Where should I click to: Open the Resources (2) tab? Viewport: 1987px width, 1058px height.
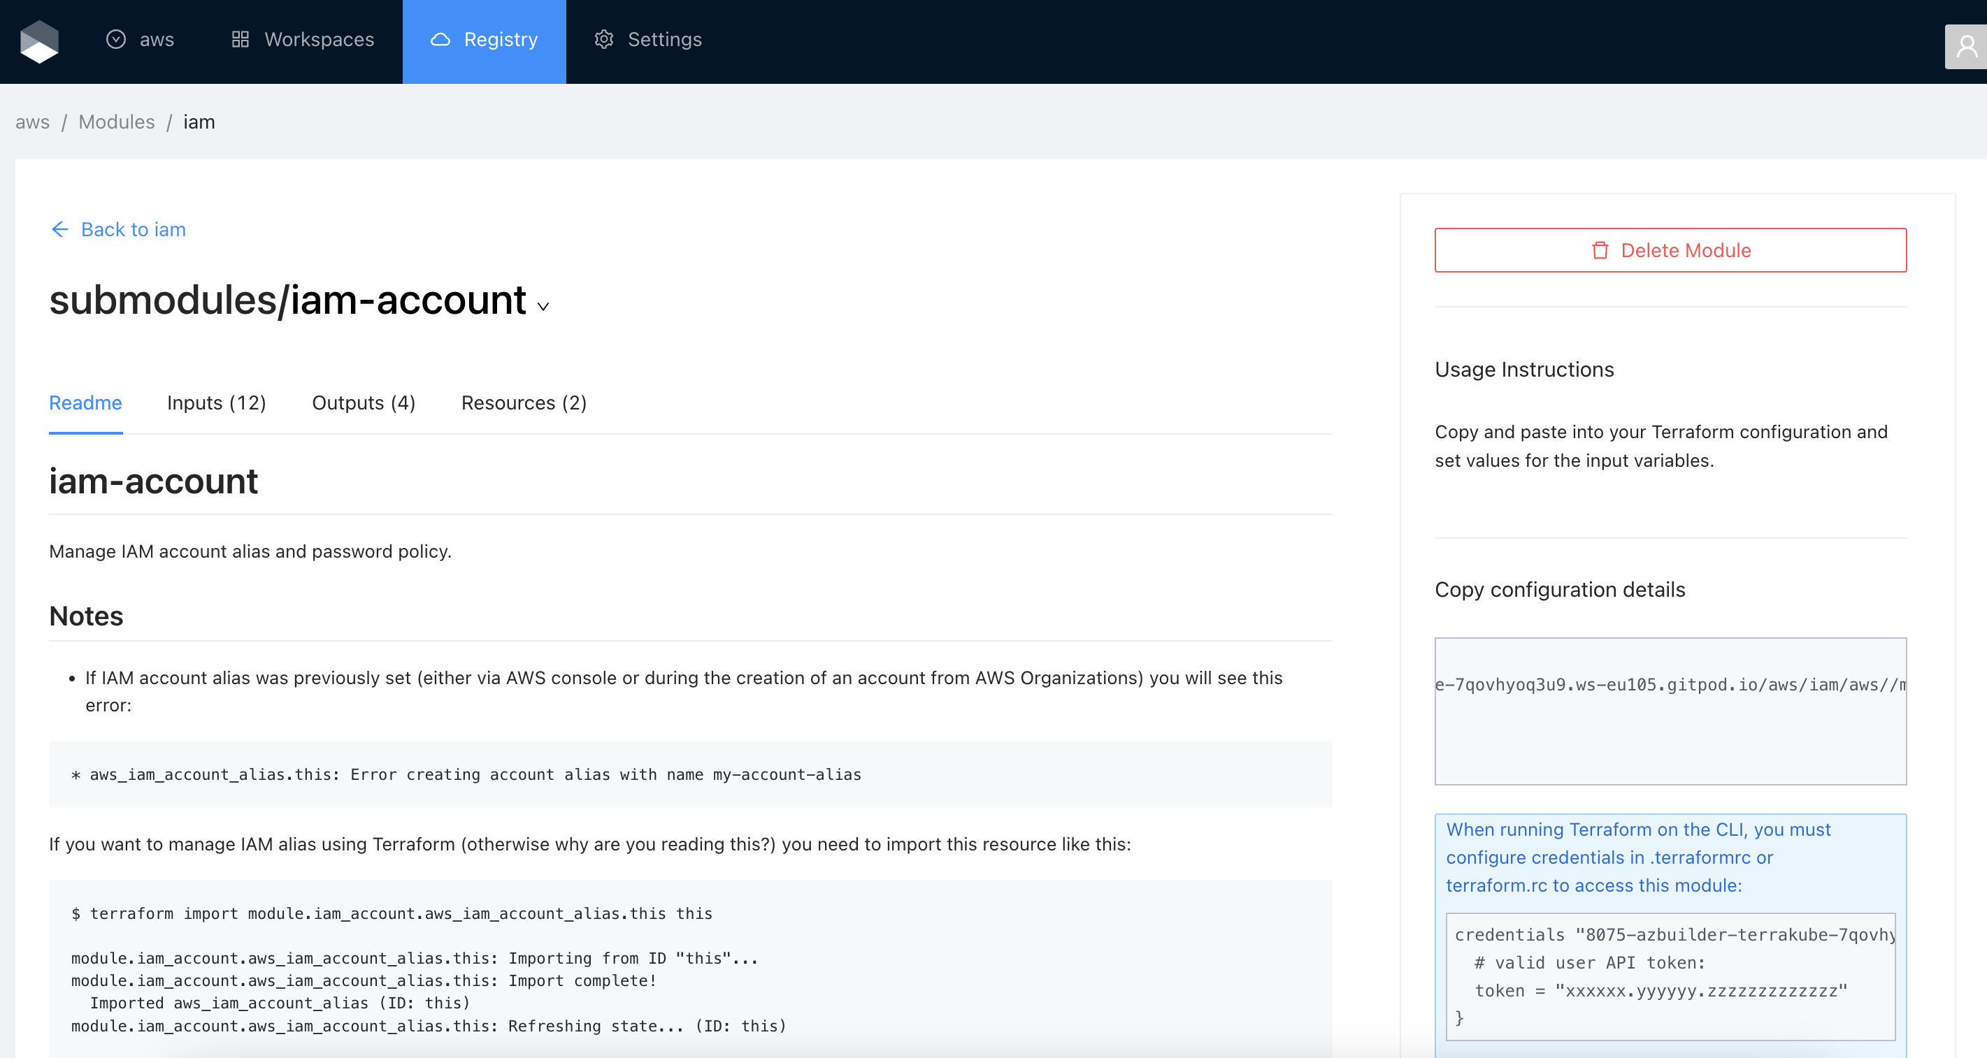pyautogui.click(x=524, y=403)
